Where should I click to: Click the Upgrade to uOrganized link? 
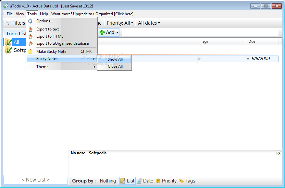click(92, 14)
